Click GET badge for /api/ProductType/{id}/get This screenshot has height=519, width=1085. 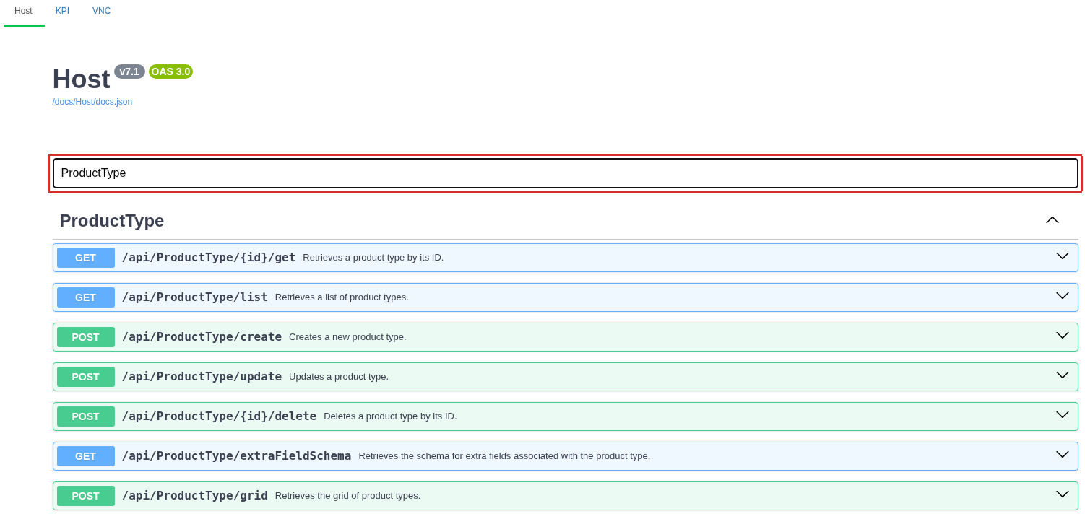click(x=86, y=258)
